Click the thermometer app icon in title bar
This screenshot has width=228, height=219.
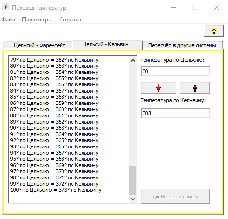[6, 7]
